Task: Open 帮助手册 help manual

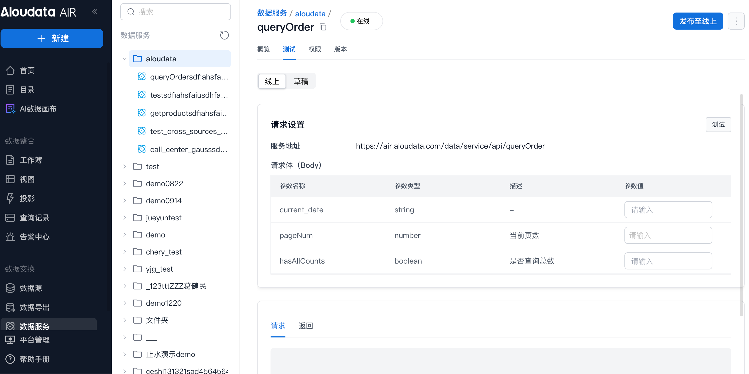Action: click(34, 359)
